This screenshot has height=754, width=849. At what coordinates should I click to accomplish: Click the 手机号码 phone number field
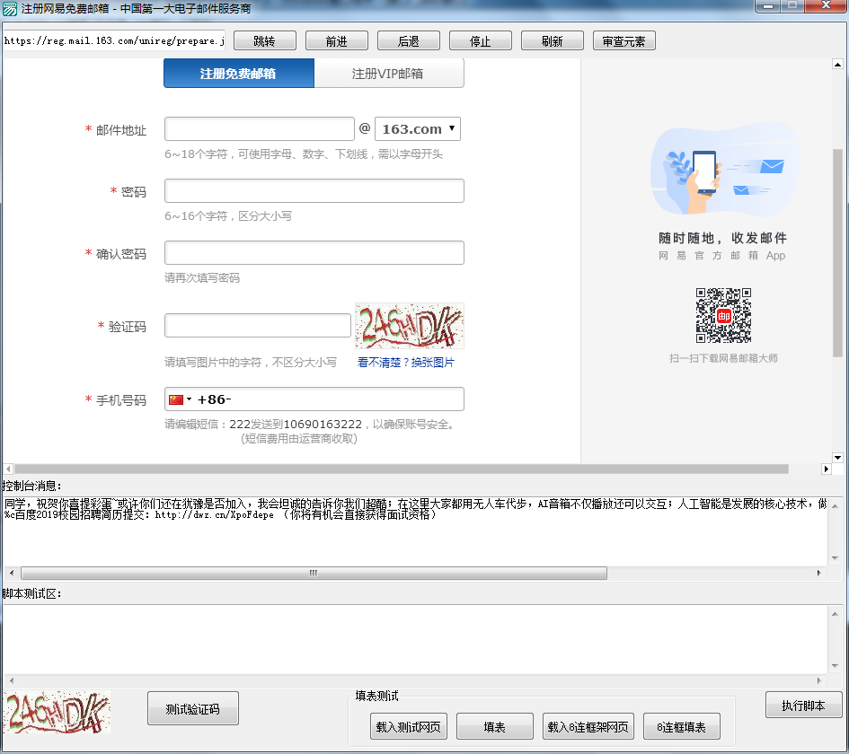coord(314,399)
